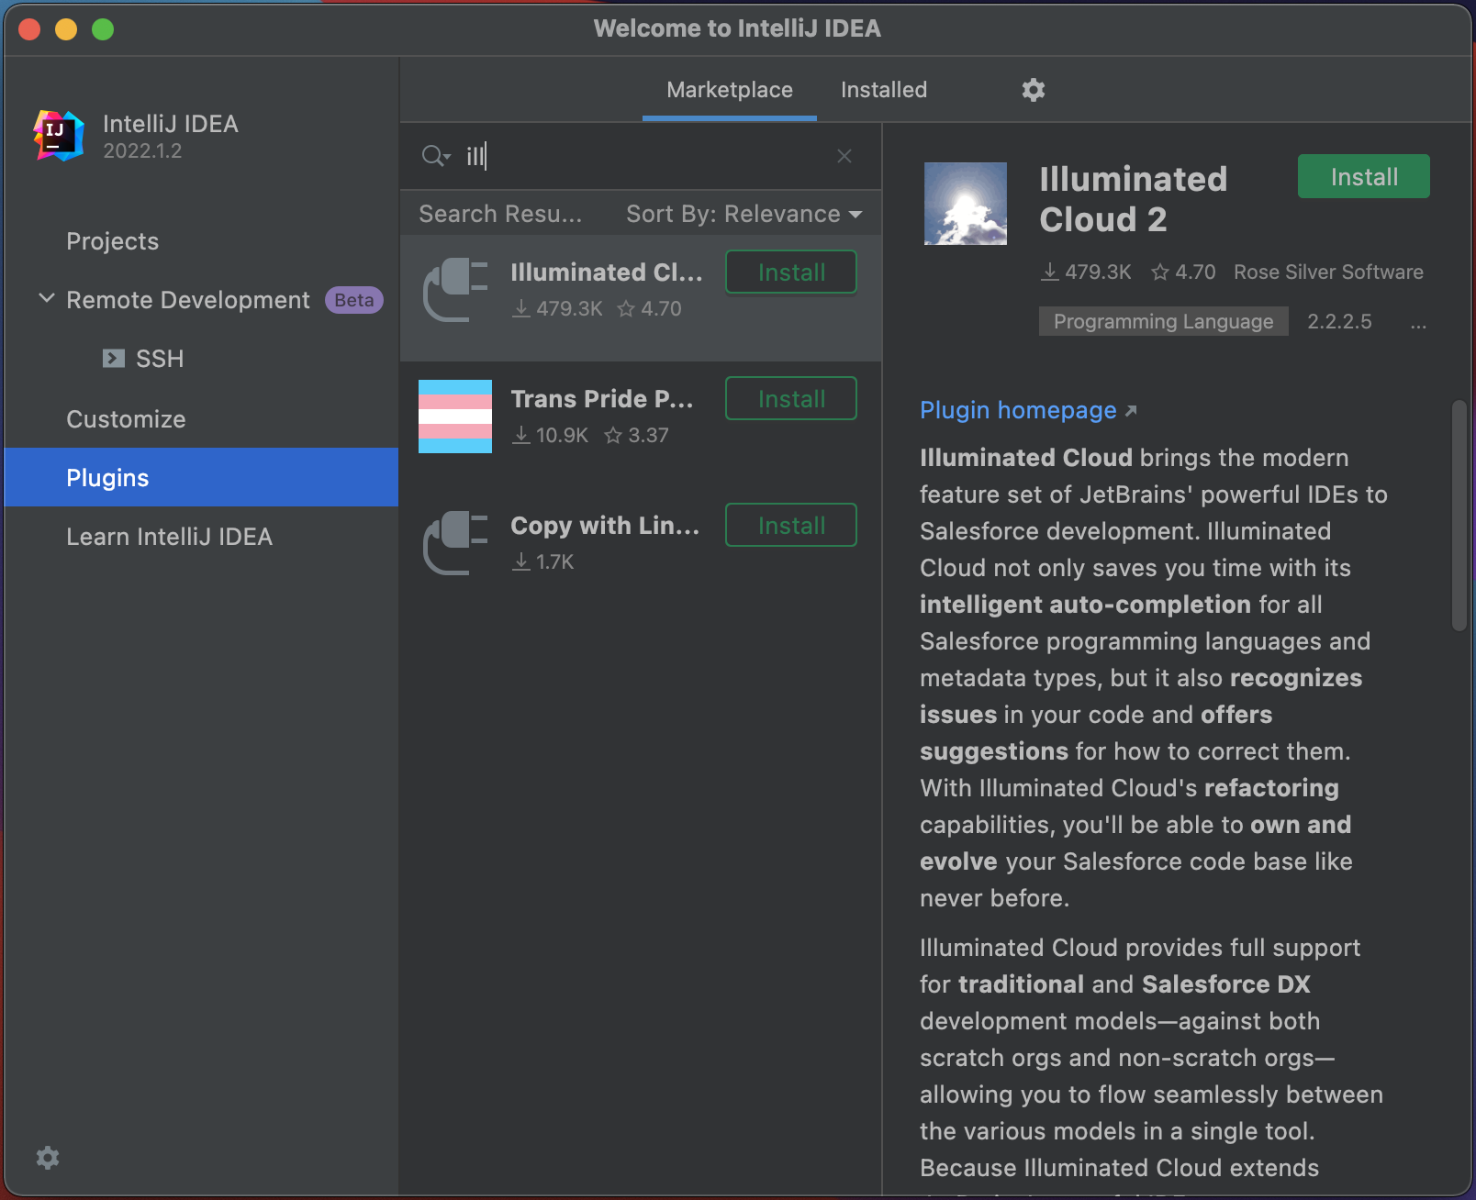Screen dimensions: 1476x1200
Task: Install Illuminated Cloud from results list
Action: (791, 272)
